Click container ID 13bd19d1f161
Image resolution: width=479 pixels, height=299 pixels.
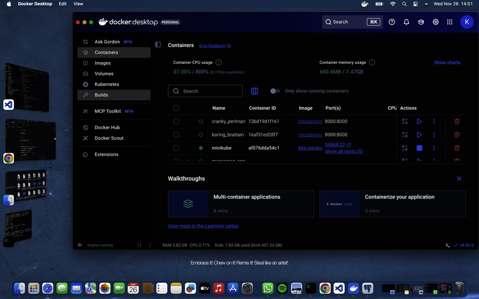(264, 121)
